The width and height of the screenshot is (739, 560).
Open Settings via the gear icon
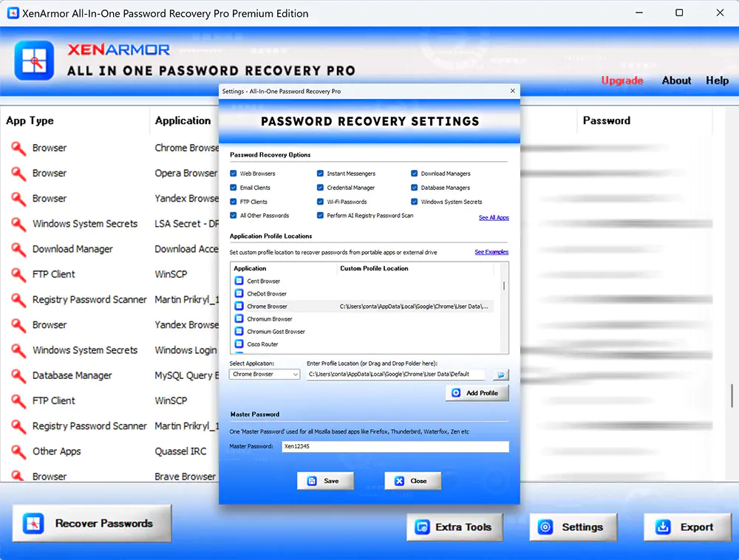545,527
